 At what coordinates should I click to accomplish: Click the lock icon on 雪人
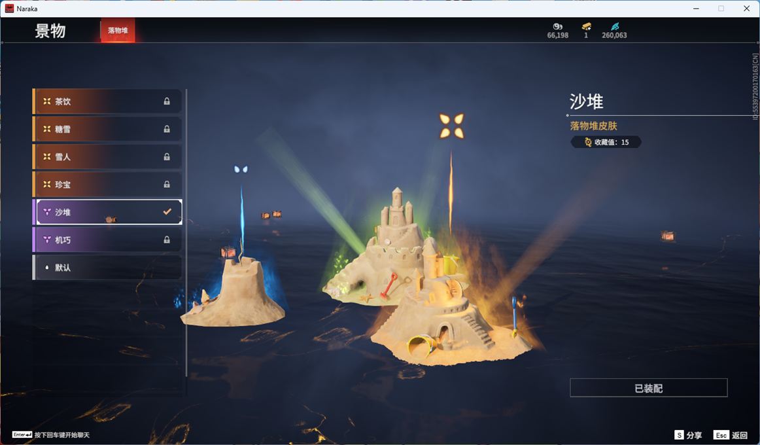[x=167, y=156]
